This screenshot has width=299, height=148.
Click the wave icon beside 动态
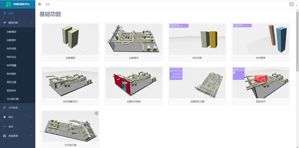pos(4,126)
